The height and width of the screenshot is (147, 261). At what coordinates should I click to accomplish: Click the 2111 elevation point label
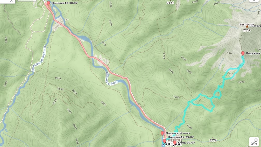click(170, 3)
